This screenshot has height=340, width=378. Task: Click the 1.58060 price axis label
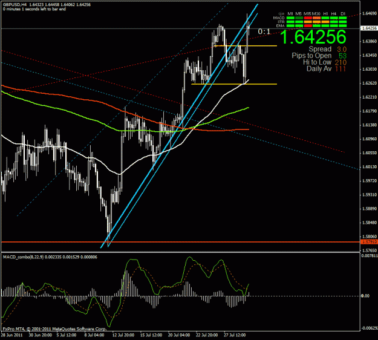(370, 237)
